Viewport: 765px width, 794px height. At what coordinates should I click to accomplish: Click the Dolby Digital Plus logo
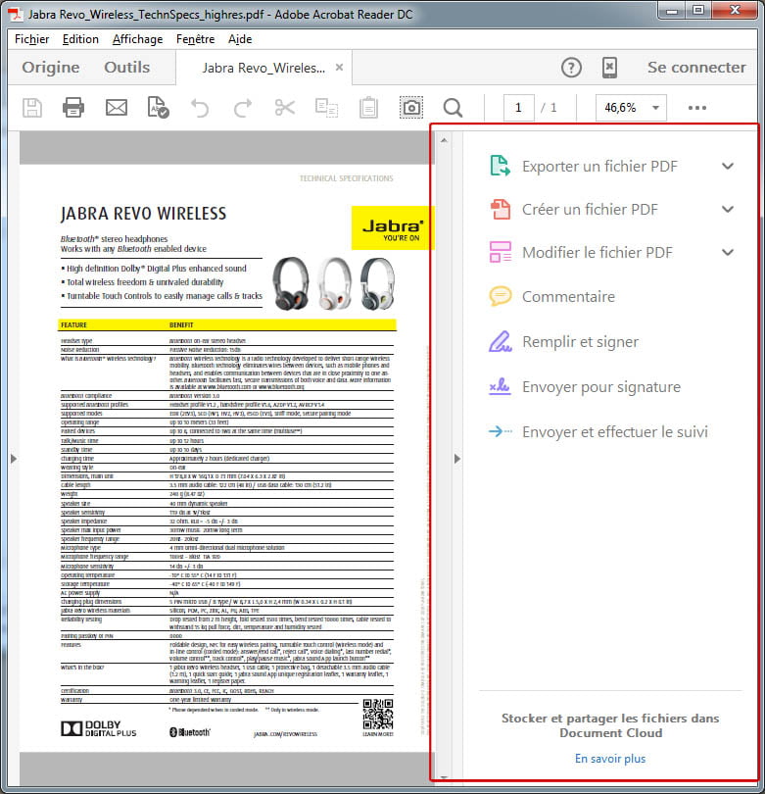[99, 728]
